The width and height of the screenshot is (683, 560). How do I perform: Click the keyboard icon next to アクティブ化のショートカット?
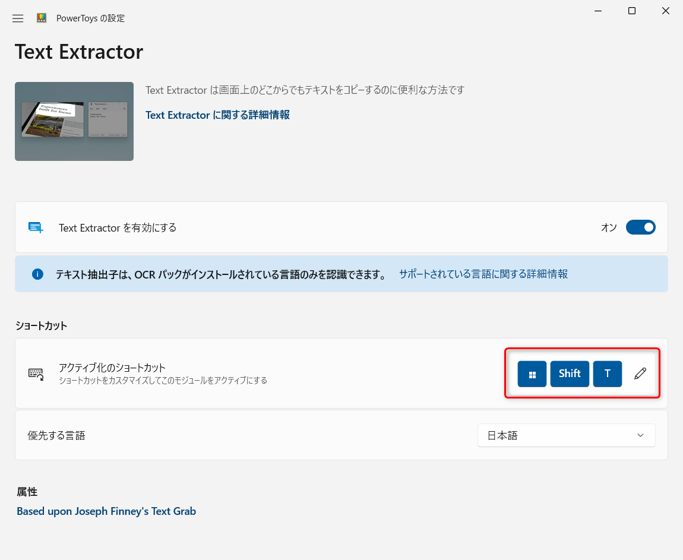36,374
